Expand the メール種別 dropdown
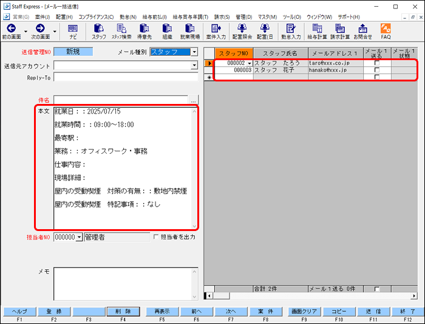This screenshot has width=425, height=324. pyautogui.click(x=194, y=52)
